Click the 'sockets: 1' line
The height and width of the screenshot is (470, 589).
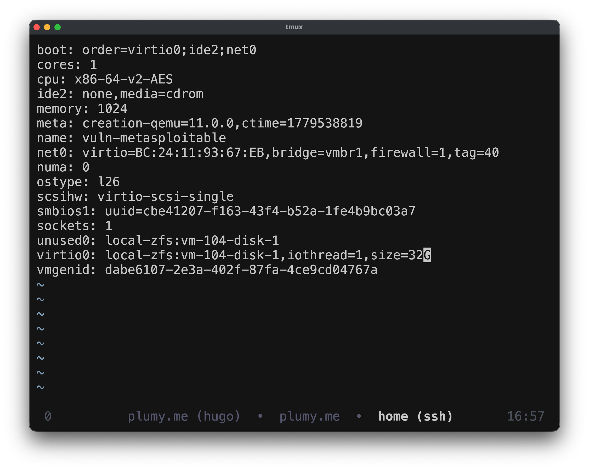tap(74, 226)
